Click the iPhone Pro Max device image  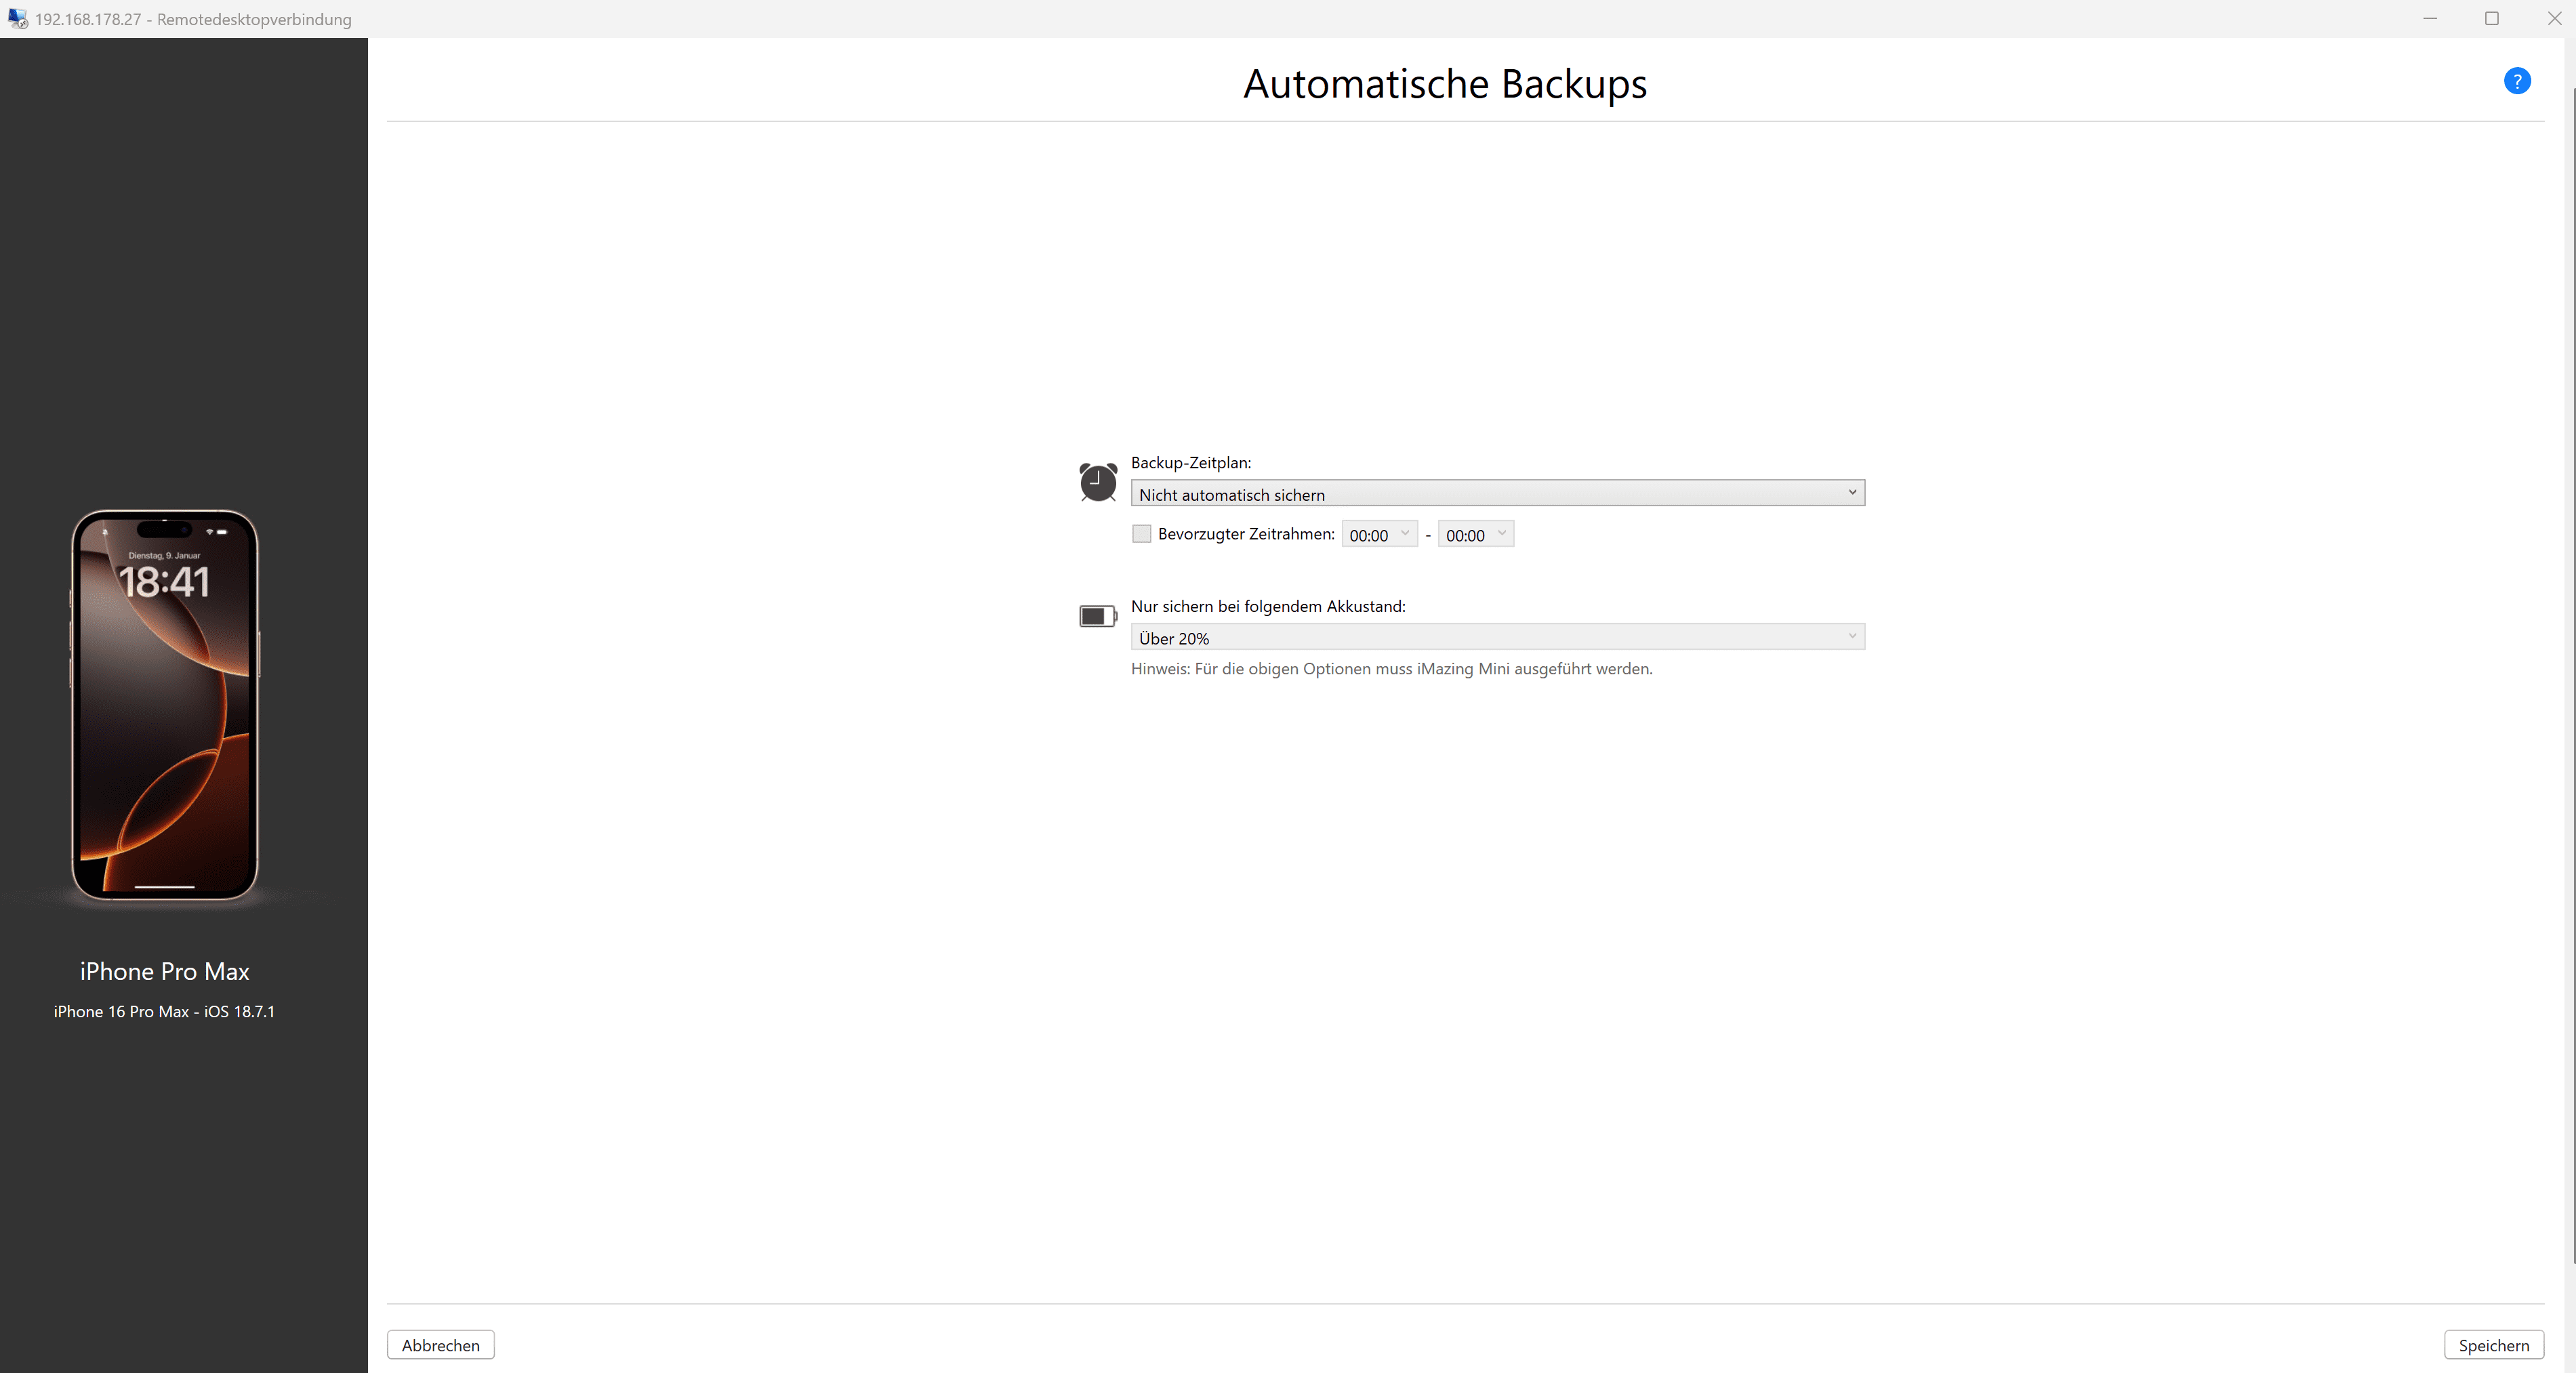point(165,705)
